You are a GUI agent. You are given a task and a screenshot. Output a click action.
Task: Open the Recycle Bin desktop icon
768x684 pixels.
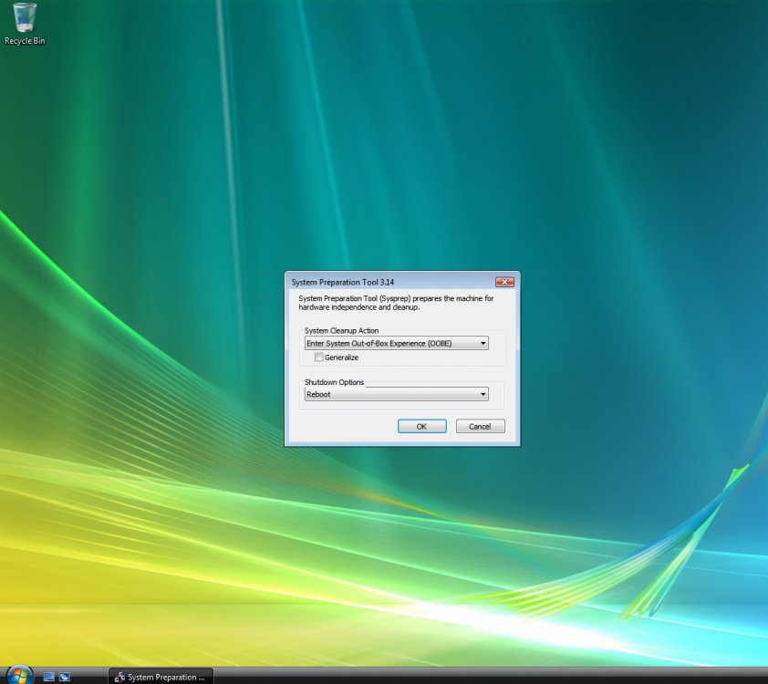coord(24,24)
